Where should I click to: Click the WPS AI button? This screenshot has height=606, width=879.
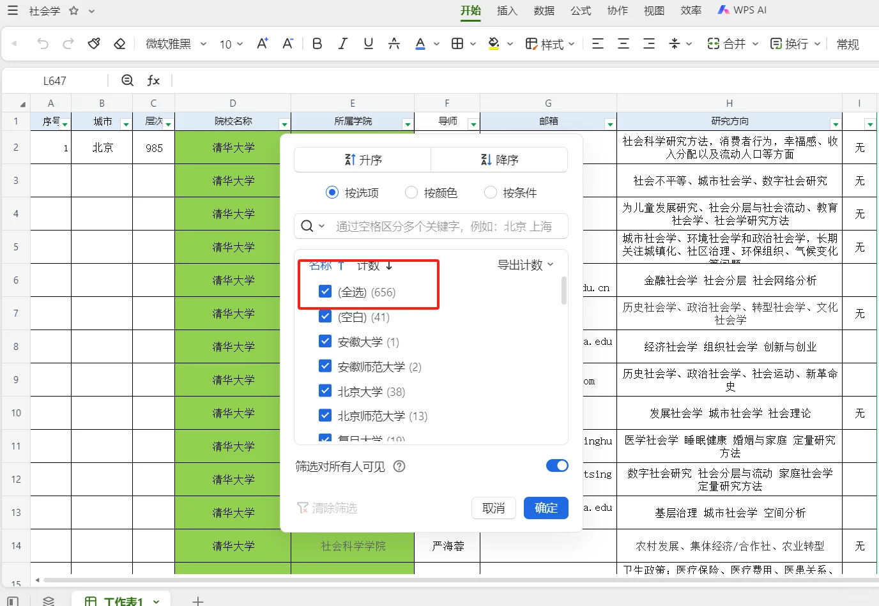(742, 10)
